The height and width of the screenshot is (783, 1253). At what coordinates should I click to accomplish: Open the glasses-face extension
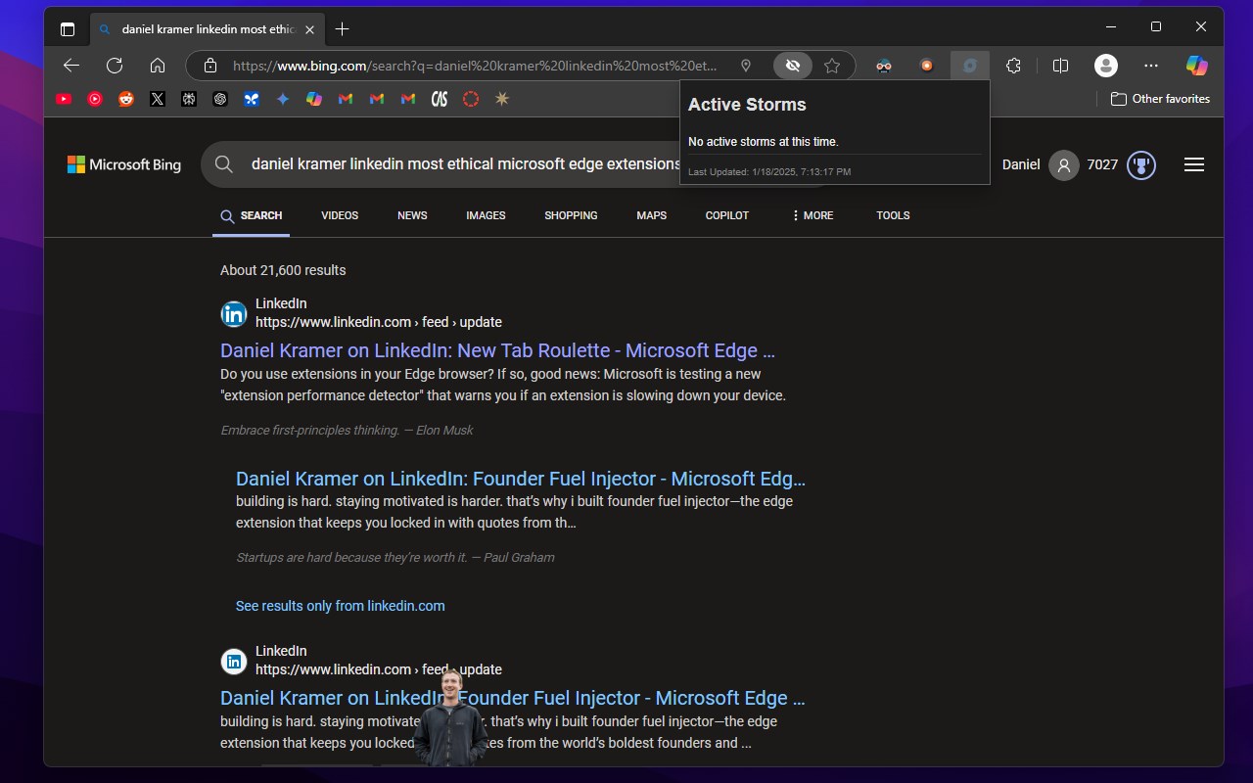tap(884, 66)
